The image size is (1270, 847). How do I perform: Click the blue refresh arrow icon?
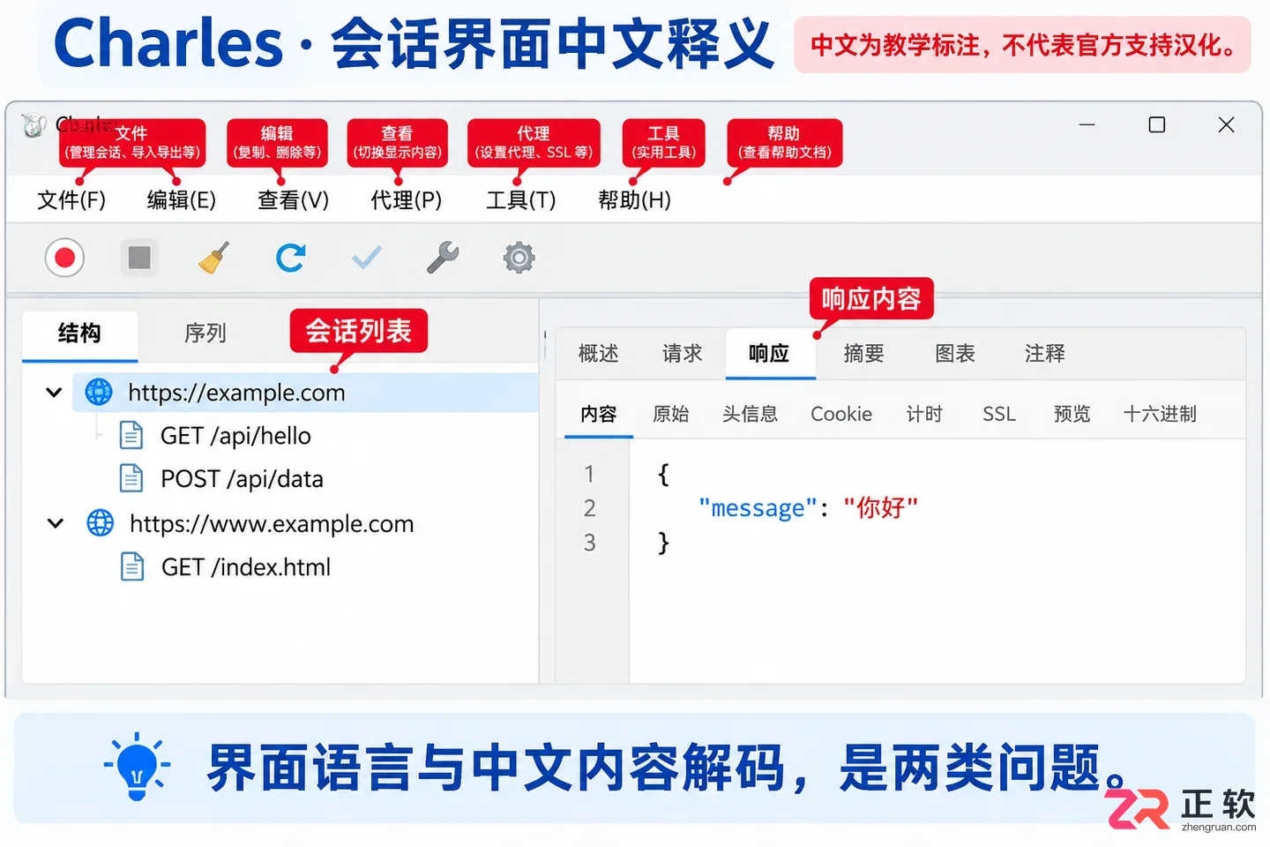tap(290, 258)
